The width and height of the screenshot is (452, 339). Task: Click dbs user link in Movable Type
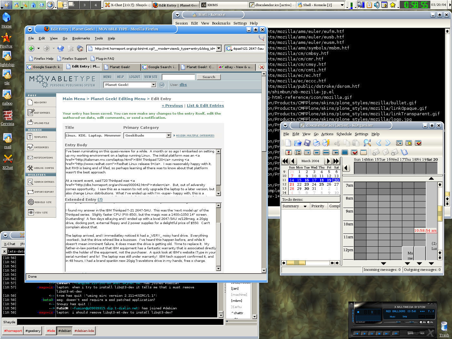(x=183, y=85)
